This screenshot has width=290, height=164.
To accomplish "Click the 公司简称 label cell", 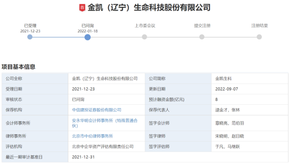I will (x=178, y=79).
